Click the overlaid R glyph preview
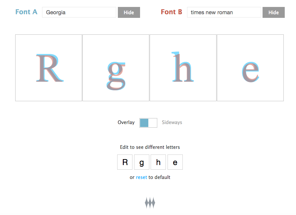Screen dimensions: 296x215 [x=49, y=68]
